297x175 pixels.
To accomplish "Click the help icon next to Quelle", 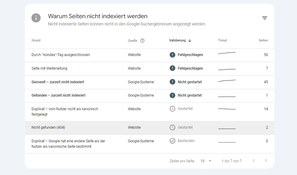I will pos(142,41).
